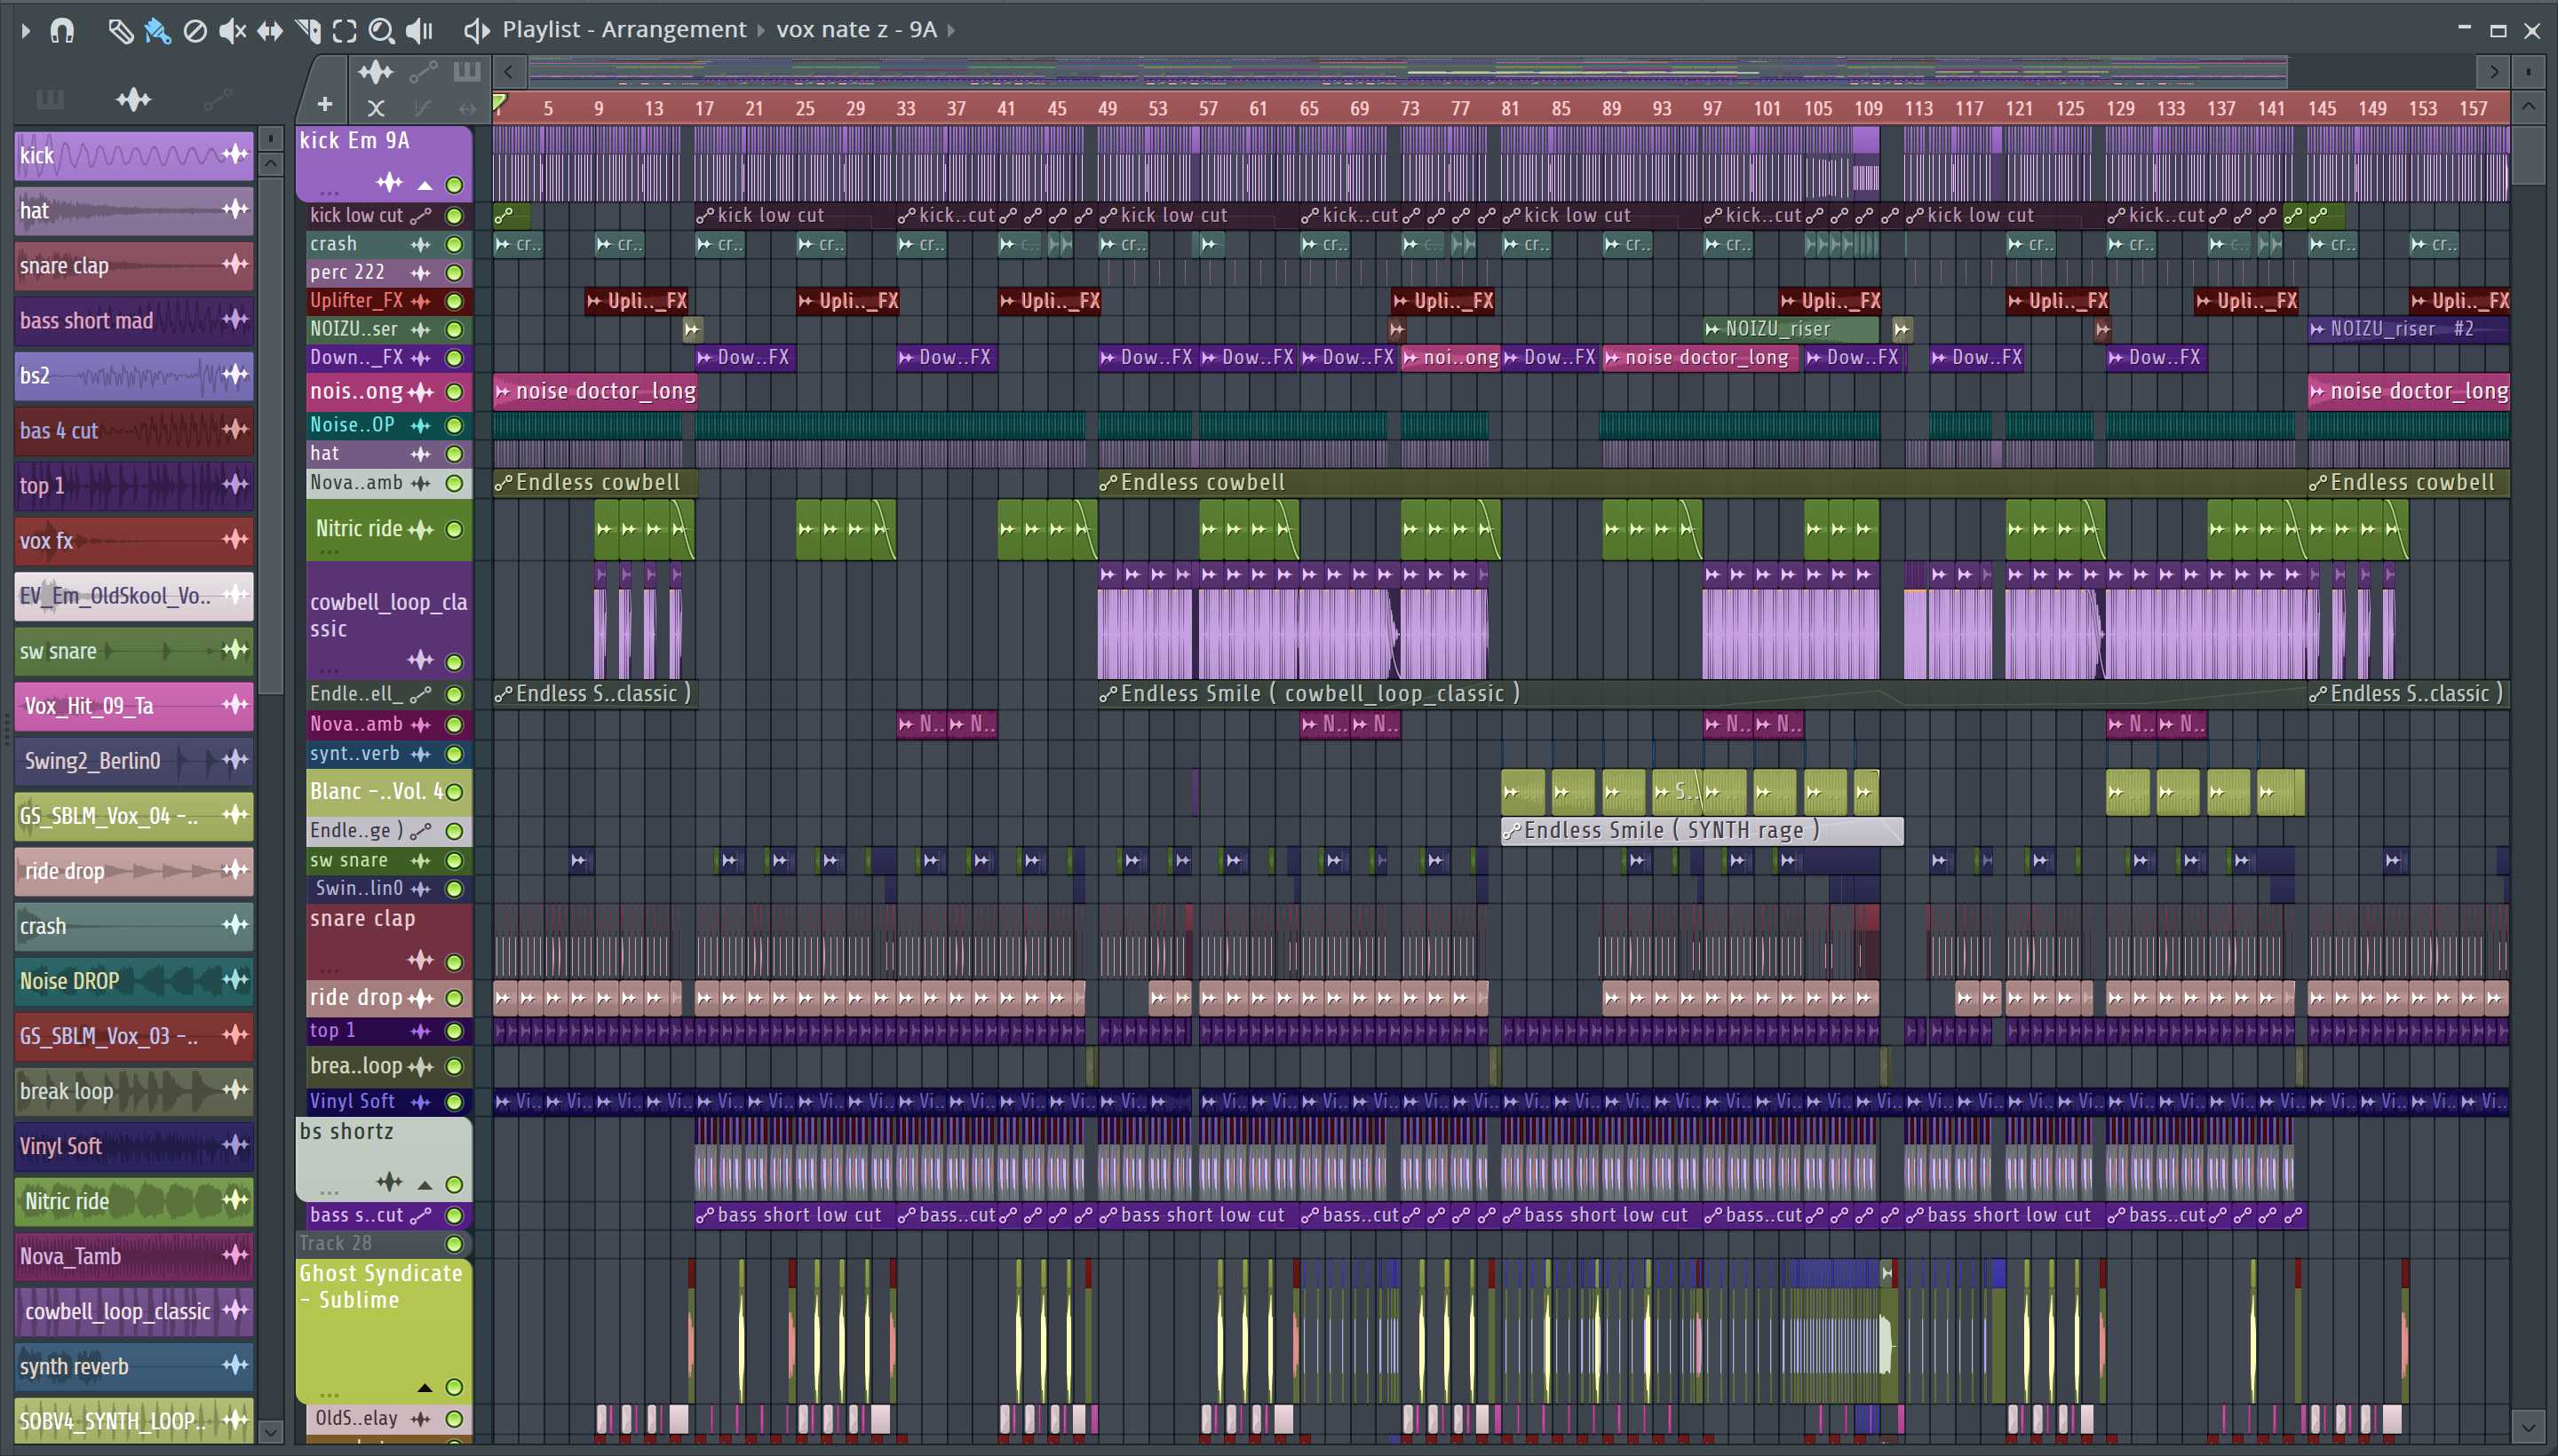
Task: Mute the 'perc 222' track
Action: click(454, 272)
